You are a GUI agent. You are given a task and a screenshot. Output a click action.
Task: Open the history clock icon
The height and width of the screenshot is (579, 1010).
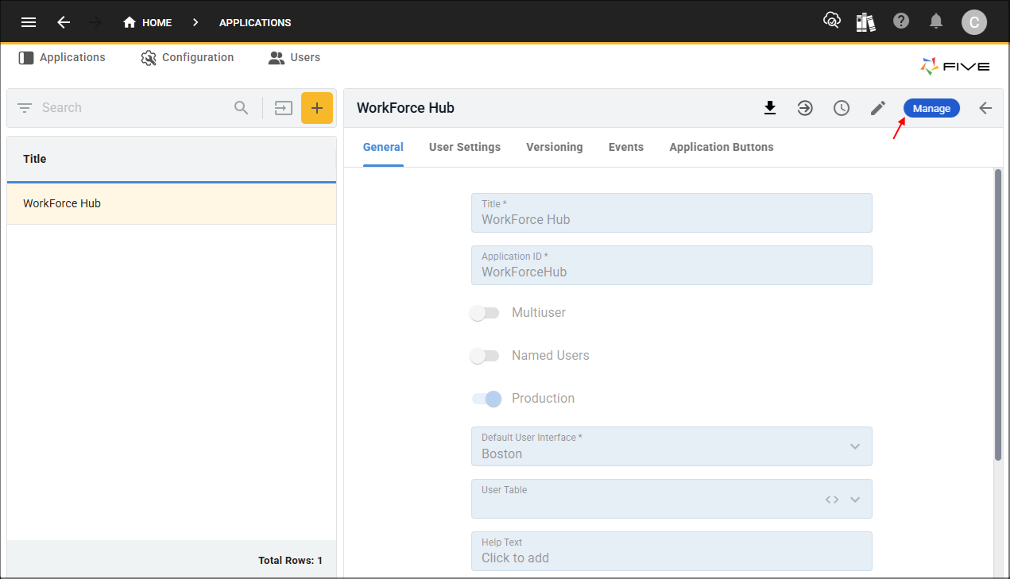tap(842, 108)
